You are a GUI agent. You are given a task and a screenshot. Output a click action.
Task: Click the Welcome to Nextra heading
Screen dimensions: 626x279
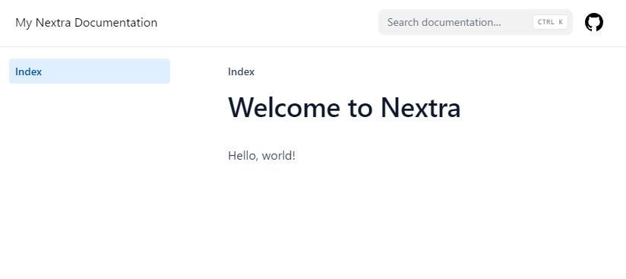(344, 107)
